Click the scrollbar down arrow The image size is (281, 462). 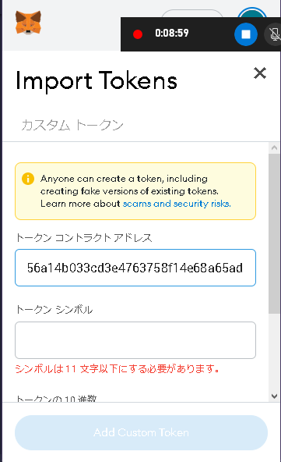(275, 396)
